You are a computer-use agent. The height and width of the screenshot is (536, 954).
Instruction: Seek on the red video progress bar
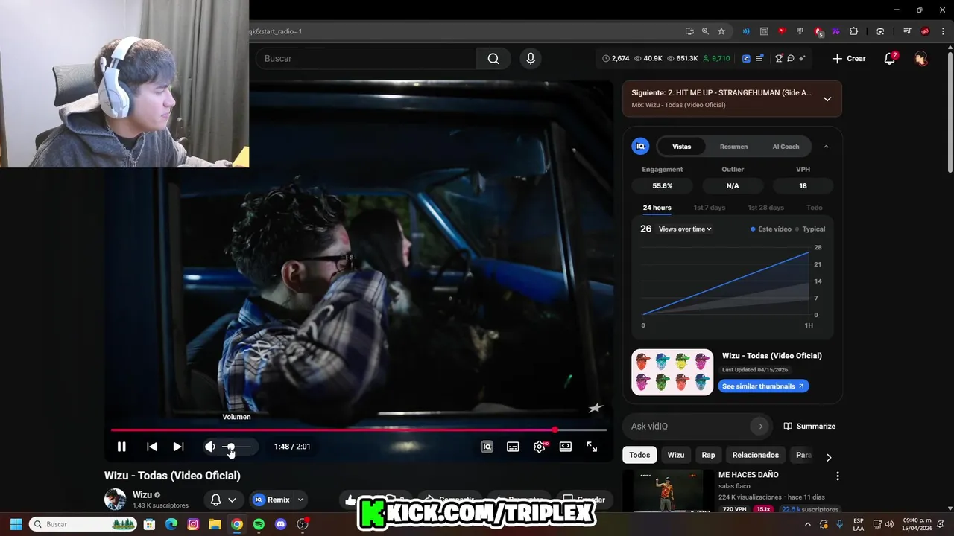358,430
